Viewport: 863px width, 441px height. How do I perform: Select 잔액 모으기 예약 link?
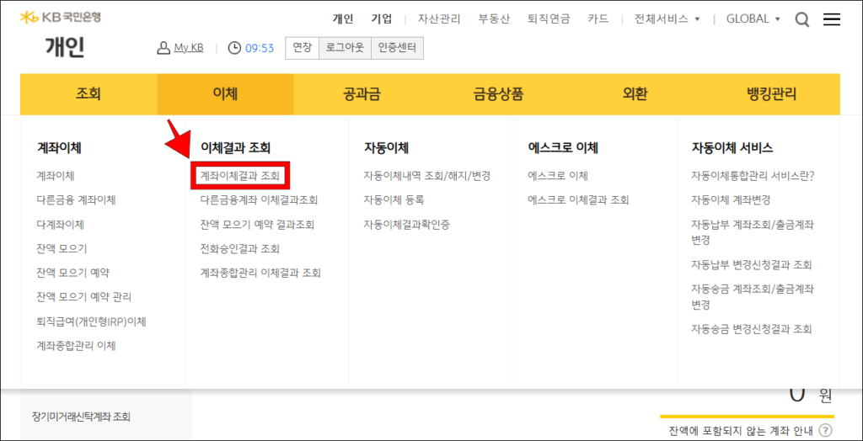pyautogui.click(x=72, y=273)
